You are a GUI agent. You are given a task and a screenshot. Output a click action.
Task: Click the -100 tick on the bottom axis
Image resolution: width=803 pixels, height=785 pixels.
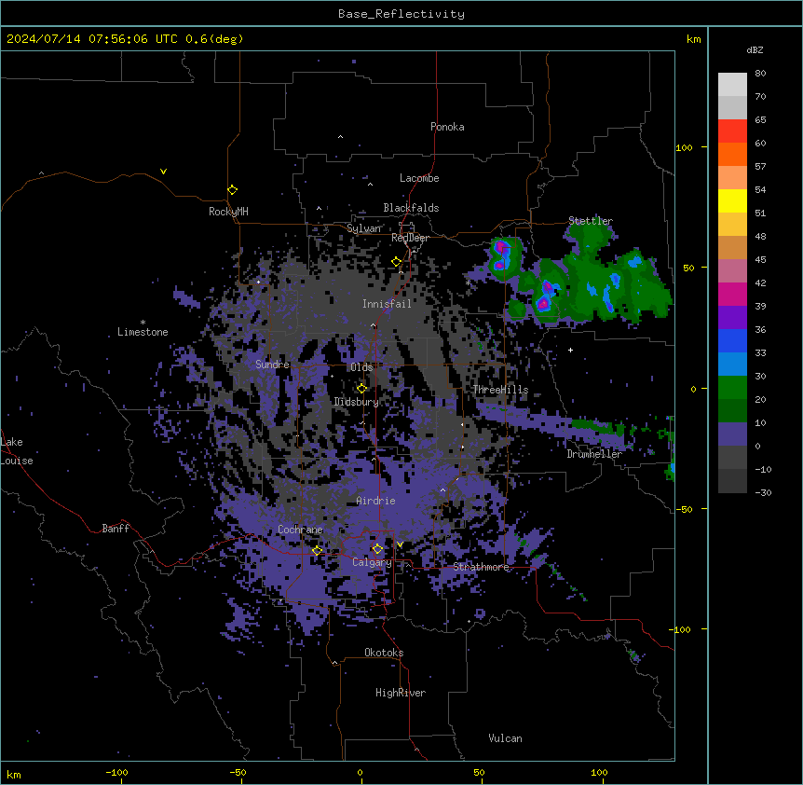coord(117,772)
